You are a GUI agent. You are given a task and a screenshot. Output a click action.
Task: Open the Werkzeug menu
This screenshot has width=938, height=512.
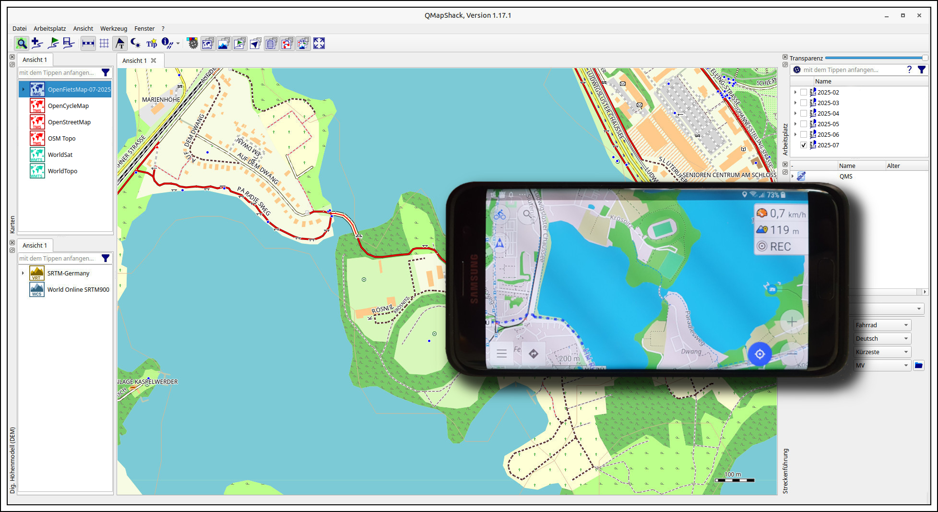[x=114, y=29]
